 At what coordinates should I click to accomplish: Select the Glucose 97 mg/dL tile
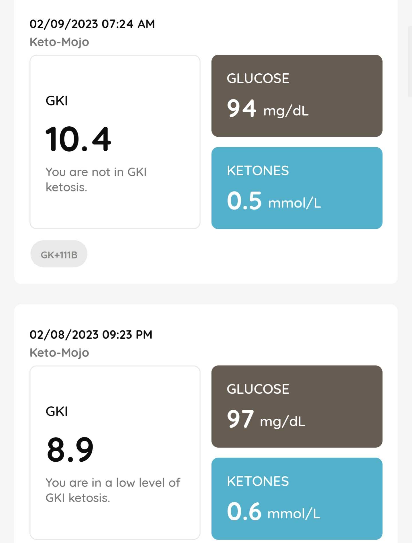point(297,406)
